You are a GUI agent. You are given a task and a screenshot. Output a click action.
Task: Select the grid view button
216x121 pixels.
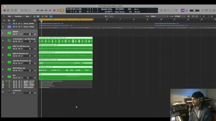pos(38,16)
